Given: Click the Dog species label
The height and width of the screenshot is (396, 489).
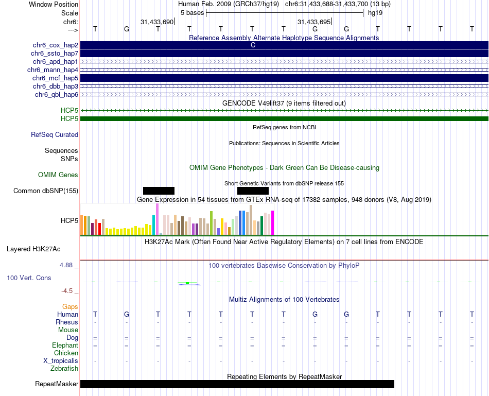Looking at the screenshot, I should [73, 338].
